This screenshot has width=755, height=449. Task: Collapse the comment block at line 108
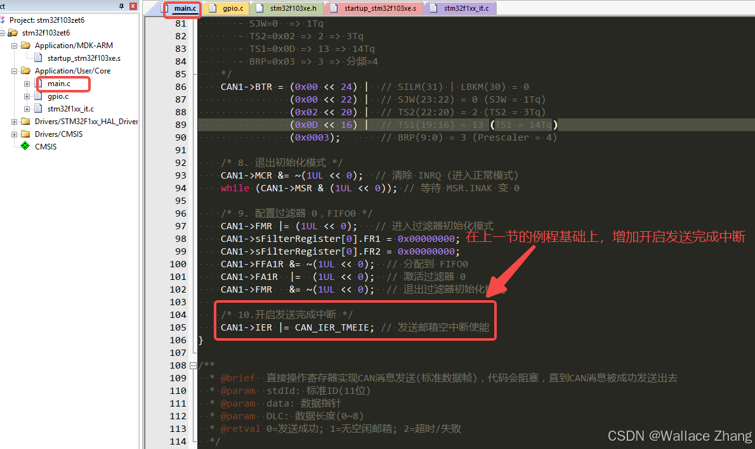[x=193, y=365]
